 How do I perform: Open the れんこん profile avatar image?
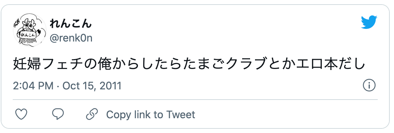[x=29, y=30]
